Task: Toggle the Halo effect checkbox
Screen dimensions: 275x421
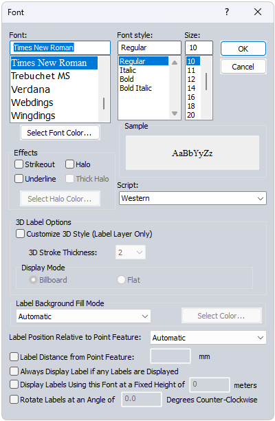Action: click(69, 164)
